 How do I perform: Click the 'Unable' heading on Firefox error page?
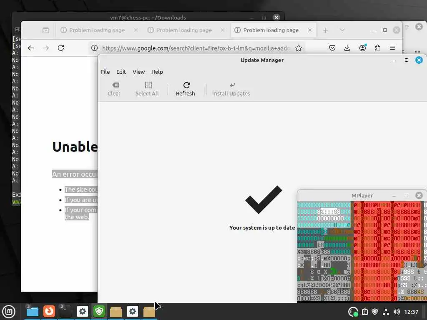click(75, 147)
